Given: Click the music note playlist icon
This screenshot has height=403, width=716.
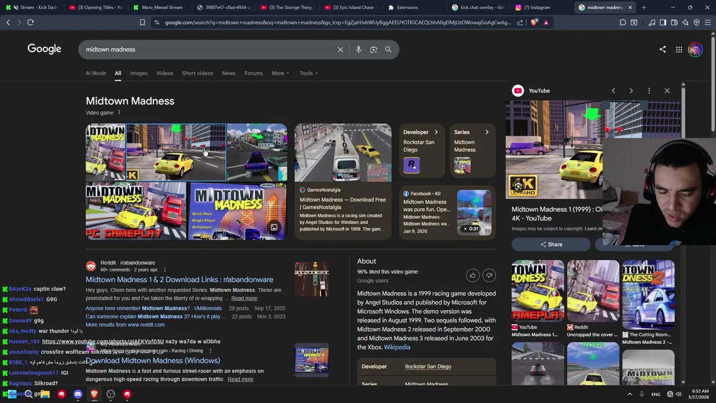Looking at the screenshot, I should pyautogui.click(x=652, y=22).
